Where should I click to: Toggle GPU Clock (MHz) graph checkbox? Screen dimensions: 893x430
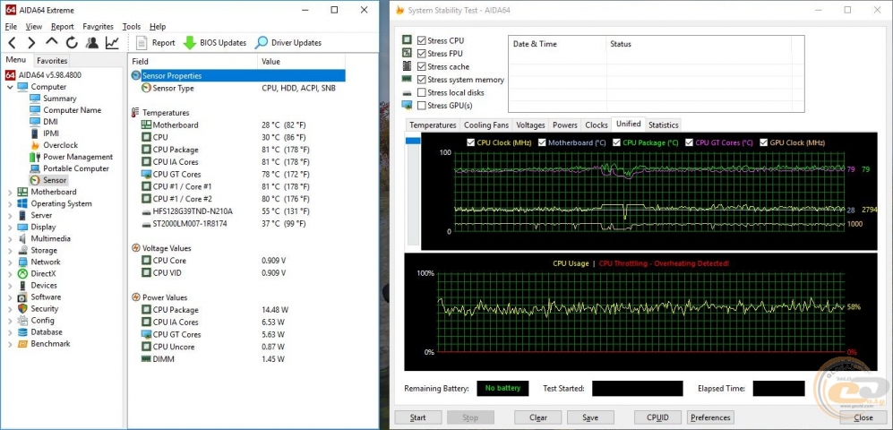764,142
